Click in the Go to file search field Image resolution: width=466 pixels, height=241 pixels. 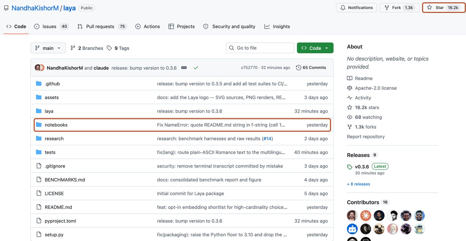(x=260, y=48)
